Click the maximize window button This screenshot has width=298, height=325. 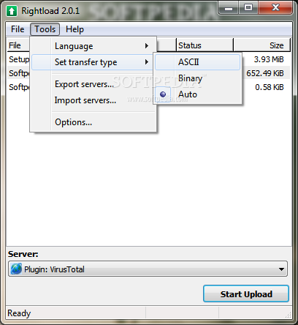coord(248,8)
